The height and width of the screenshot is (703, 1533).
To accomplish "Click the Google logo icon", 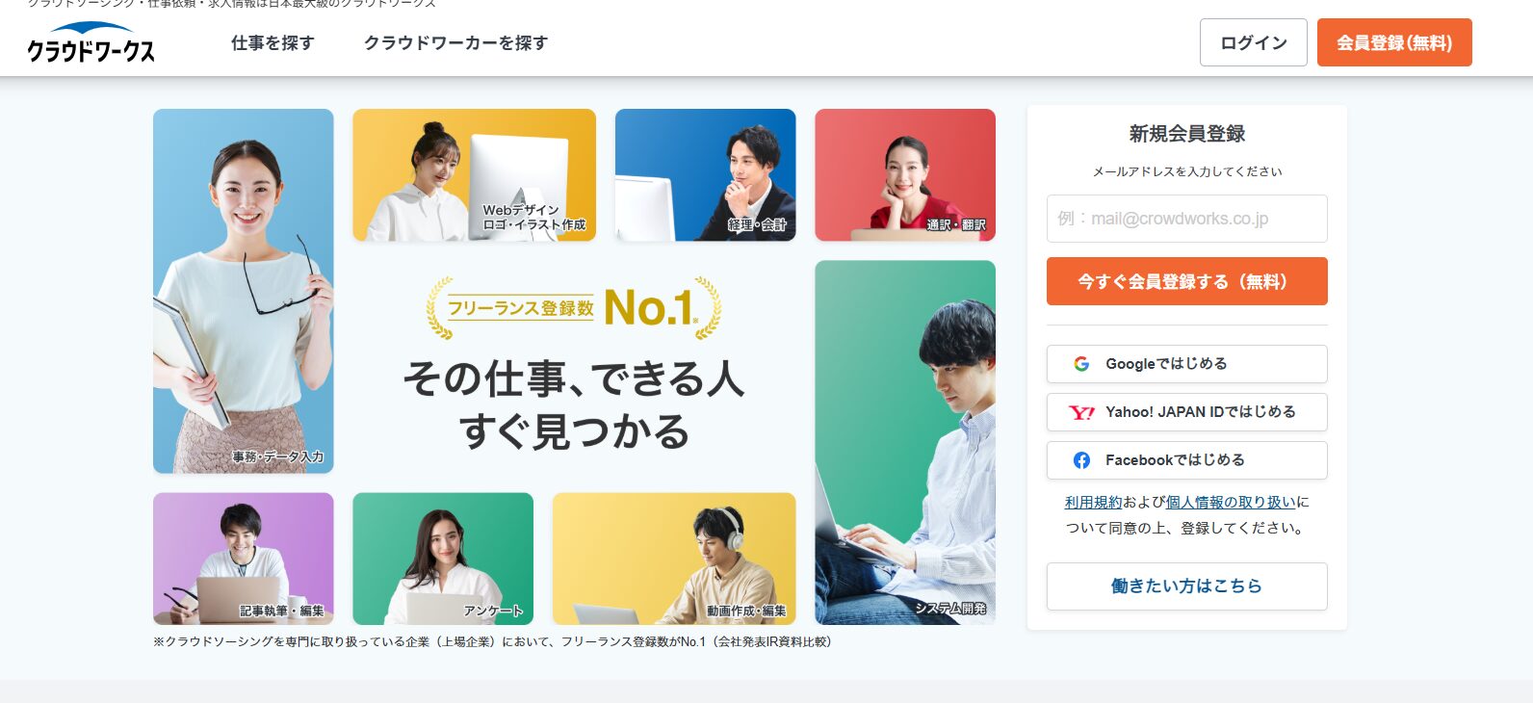I will click(x=1081, y=364).
